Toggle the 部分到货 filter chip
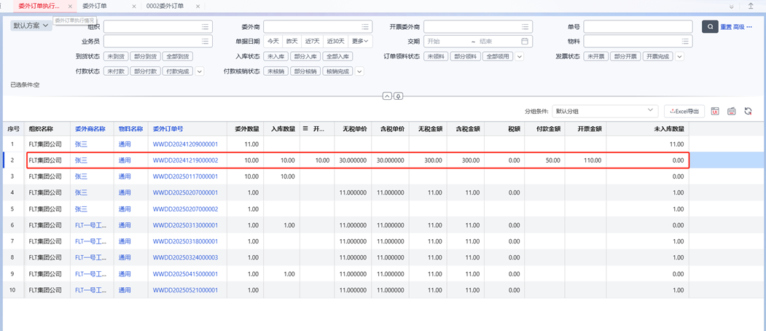 146,57
